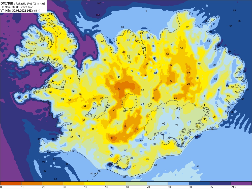Select the 30–40 legend color band
The height and width of the screenshot is (189, 252).
pyautogui.click(x=74, y=183)
